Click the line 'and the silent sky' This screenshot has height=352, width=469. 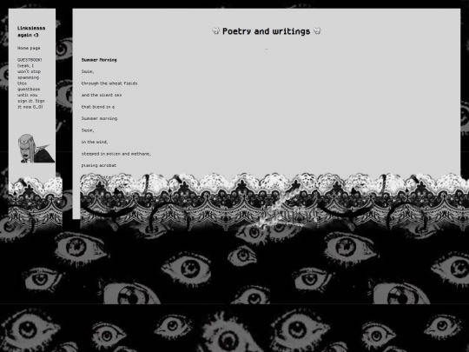pyautogui.click(x=102, y=96)
